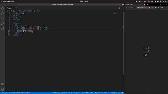Click the bordered box showing 3

click(146, 48)
